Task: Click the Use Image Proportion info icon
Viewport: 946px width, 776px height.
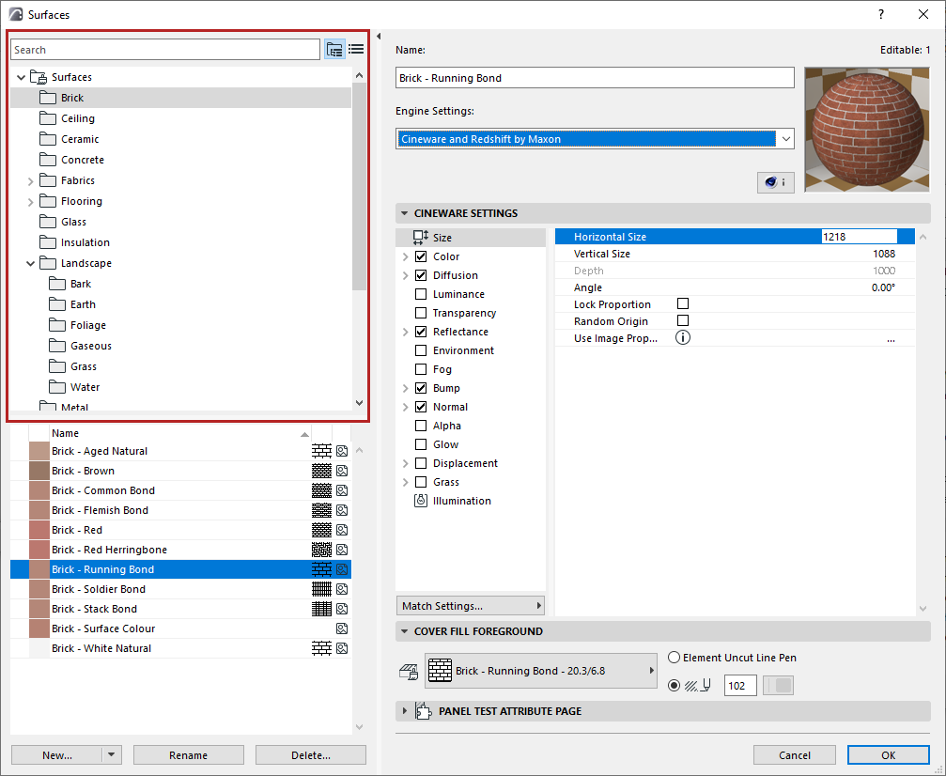Action: pyautogui.click(x=682, y=338)
